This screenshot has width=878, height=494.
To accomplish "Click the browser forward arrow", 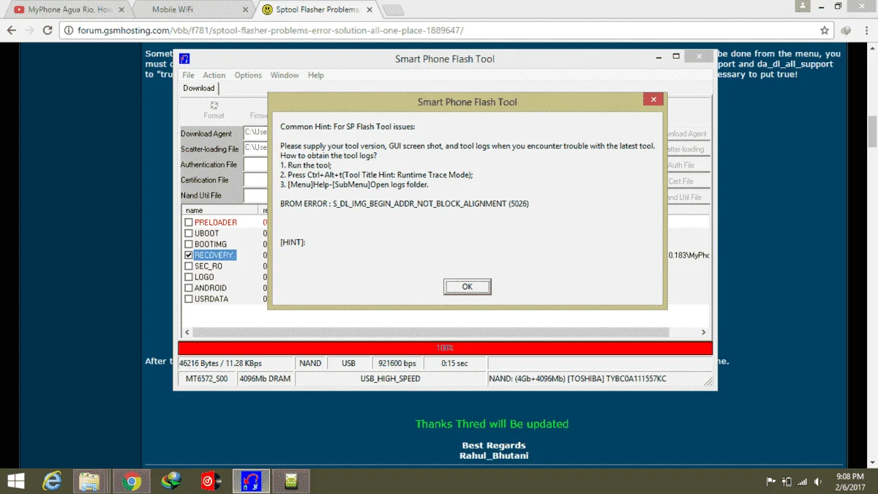I will [29, 31].
